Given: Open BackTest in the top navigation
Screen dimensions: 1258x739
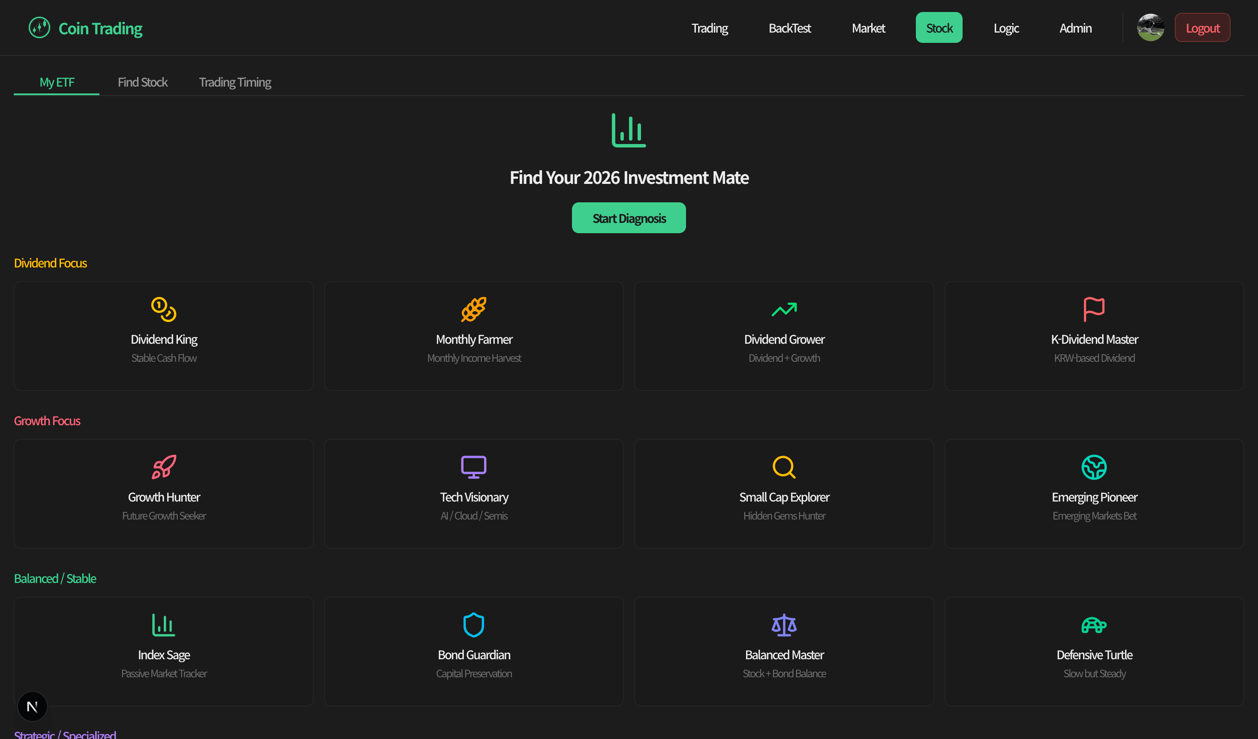Looking at the screenshot, I should [789, 28].
